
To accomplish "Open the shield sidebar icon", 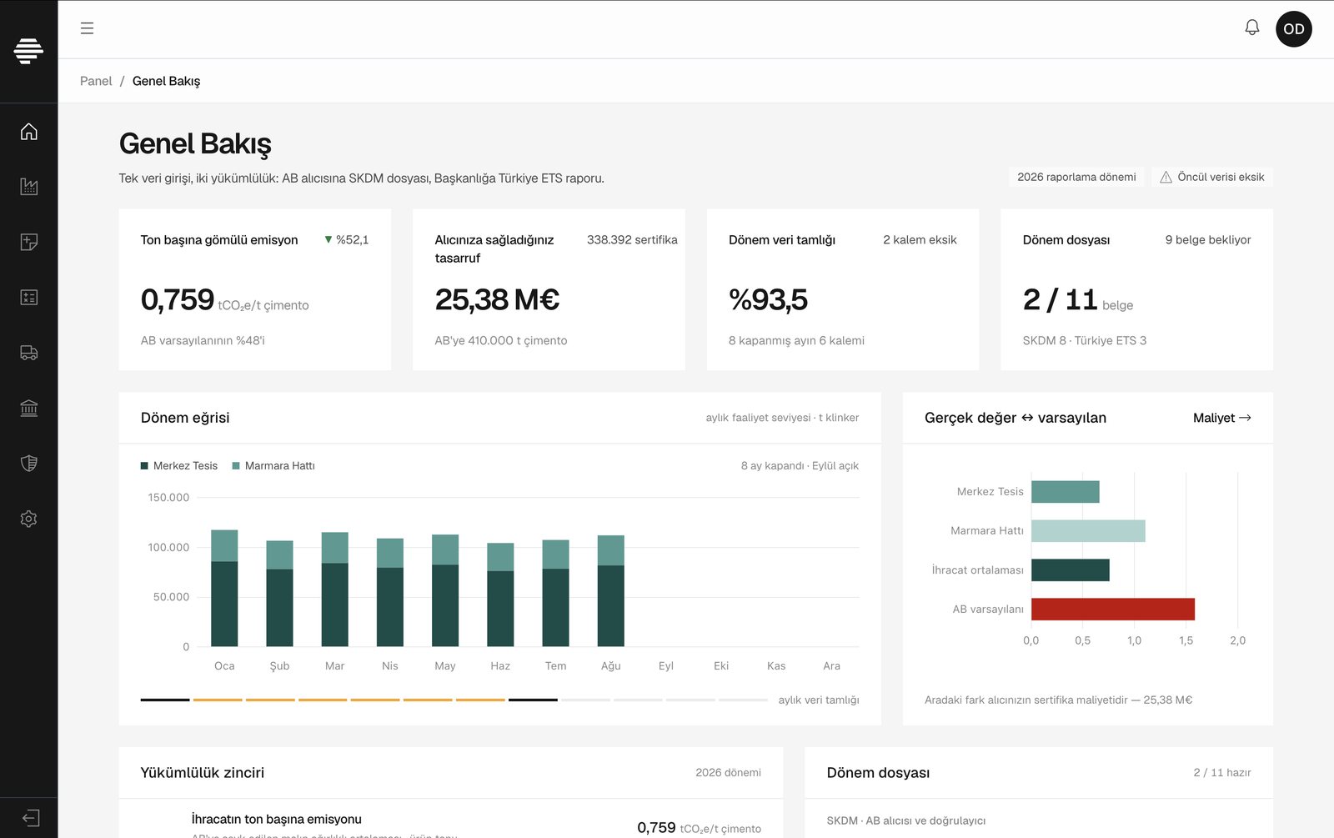I will pyautogui.click(x=29, y=464).
